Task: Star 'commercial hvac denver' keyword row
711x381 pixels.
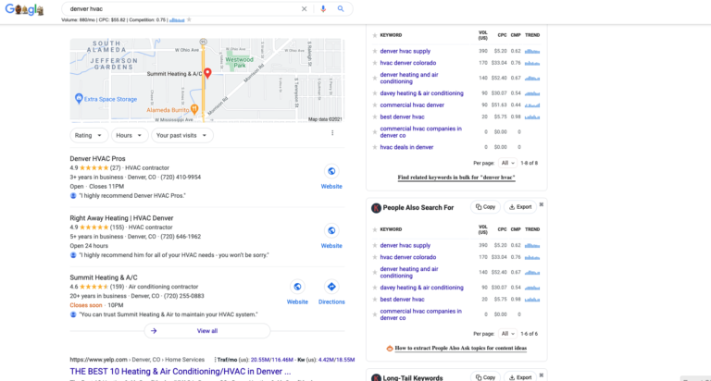Action: click(x=375, y=105)
